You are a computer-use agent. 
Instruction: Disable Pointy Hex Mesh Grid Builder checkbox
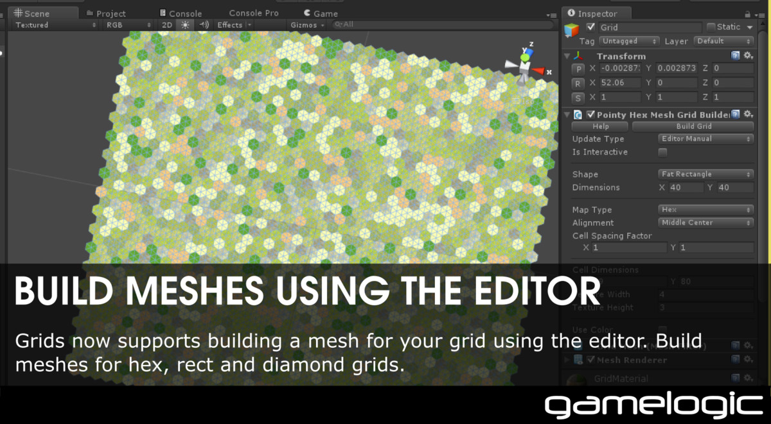(x=590, y=115)
